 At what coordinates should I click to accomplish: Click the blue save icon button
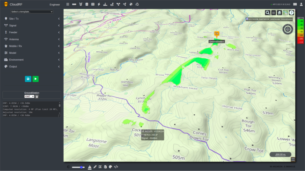pos(28,79)
